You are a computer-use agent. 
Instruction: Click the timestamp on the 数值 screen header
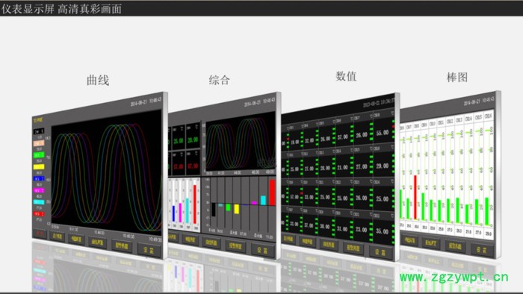379,102
